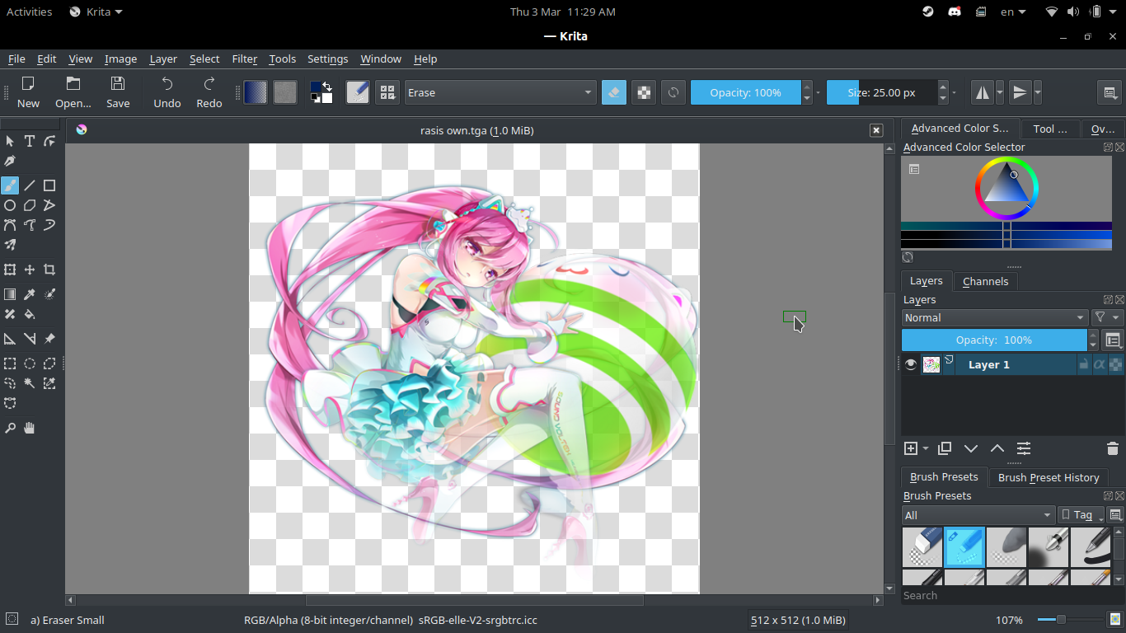Expand the vertical mirror options arrow
Screen dimensions: 1126x633
(1038, 92)
